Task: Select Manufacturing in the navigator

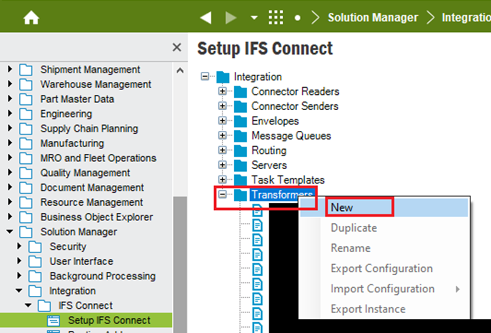Action: click(x=73, y=143)
